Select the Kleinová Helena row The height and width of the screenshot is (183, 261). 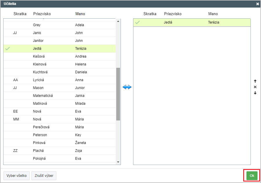[60, 64]
